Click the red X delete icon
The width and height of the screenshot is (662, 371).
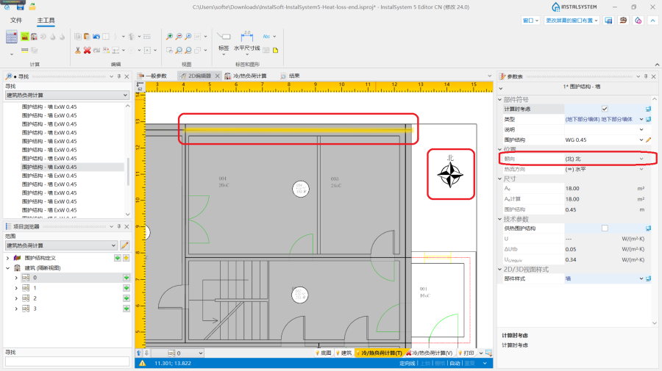[87, 50]
